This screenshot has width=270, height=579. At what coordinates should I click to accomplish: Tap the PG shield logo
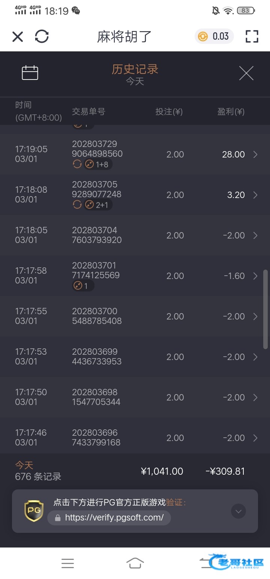[x=34, y=511]
